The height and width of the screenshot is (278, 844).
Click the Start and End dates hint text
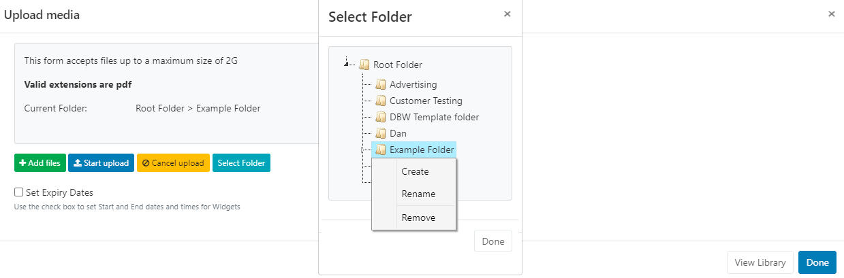(127, 207)
